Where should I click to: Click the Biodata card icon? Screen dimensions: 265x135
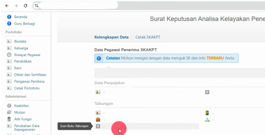point(9,41)
